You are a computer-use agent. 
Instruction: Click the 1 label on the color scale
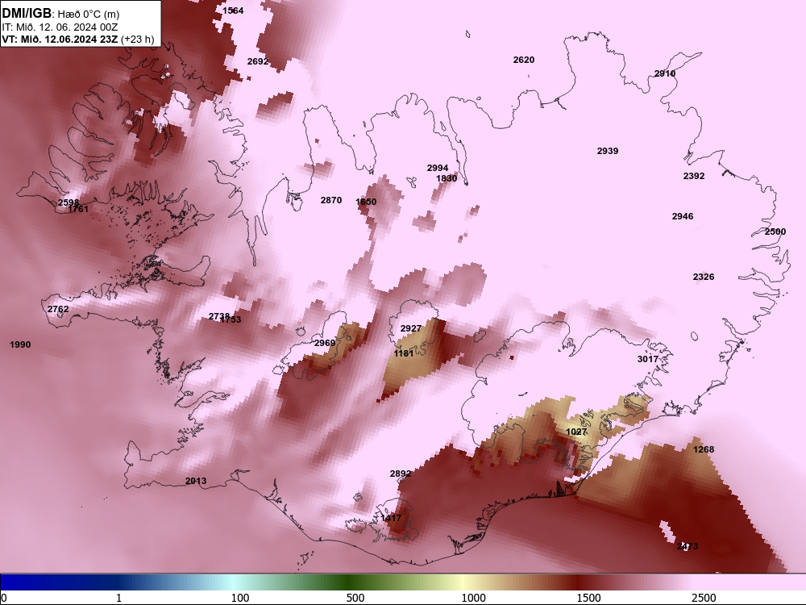coord(118,598)
